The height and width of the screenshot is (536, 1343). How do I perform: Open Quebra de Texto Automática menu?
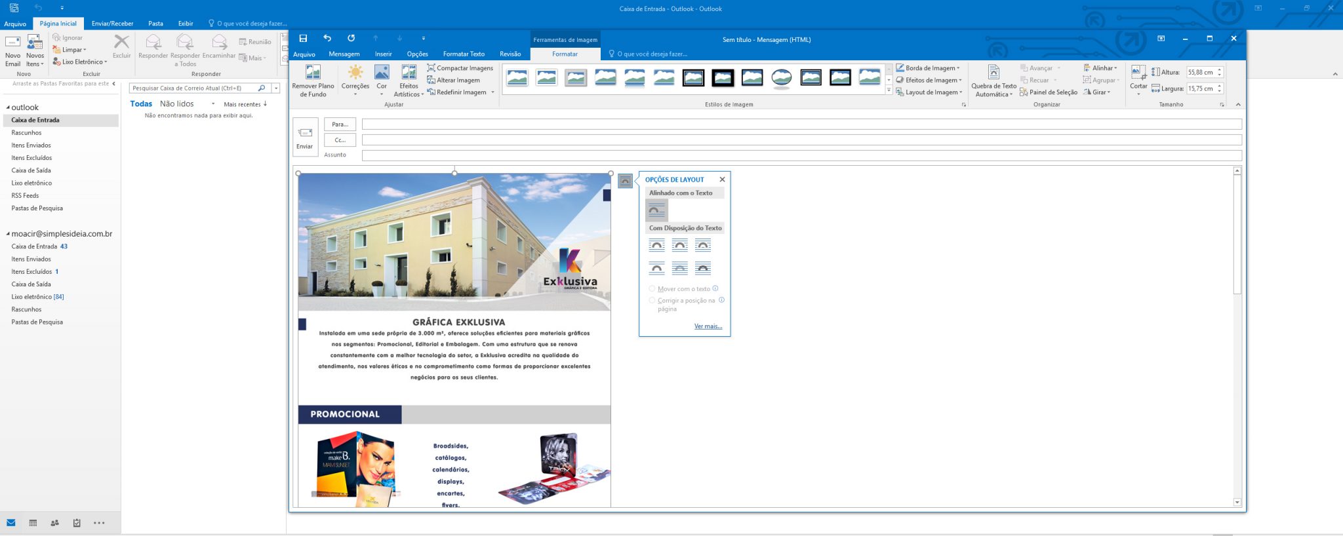[993, 81]
